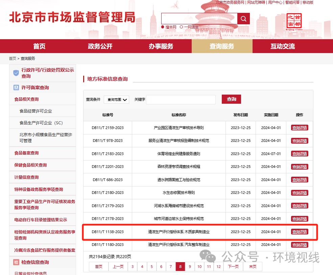Open 查询详情 for DB11/T 1180-2023
The width and height of the screenshot is (333, 275).
coord(300,245)
